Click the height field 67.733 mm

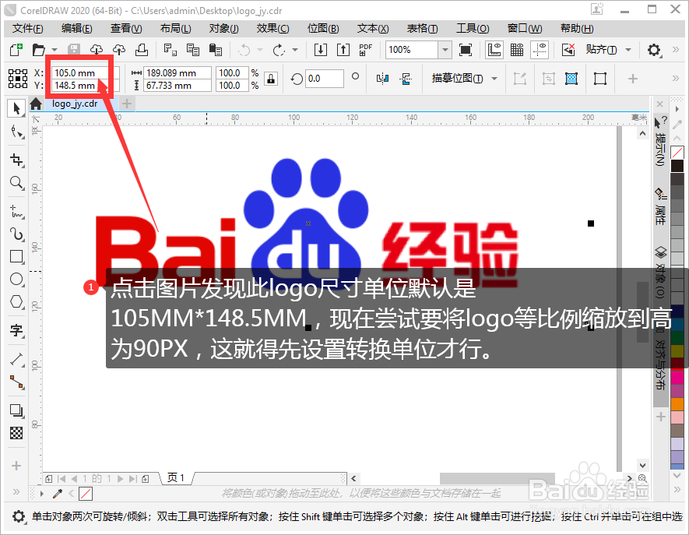tap(178, 86)
